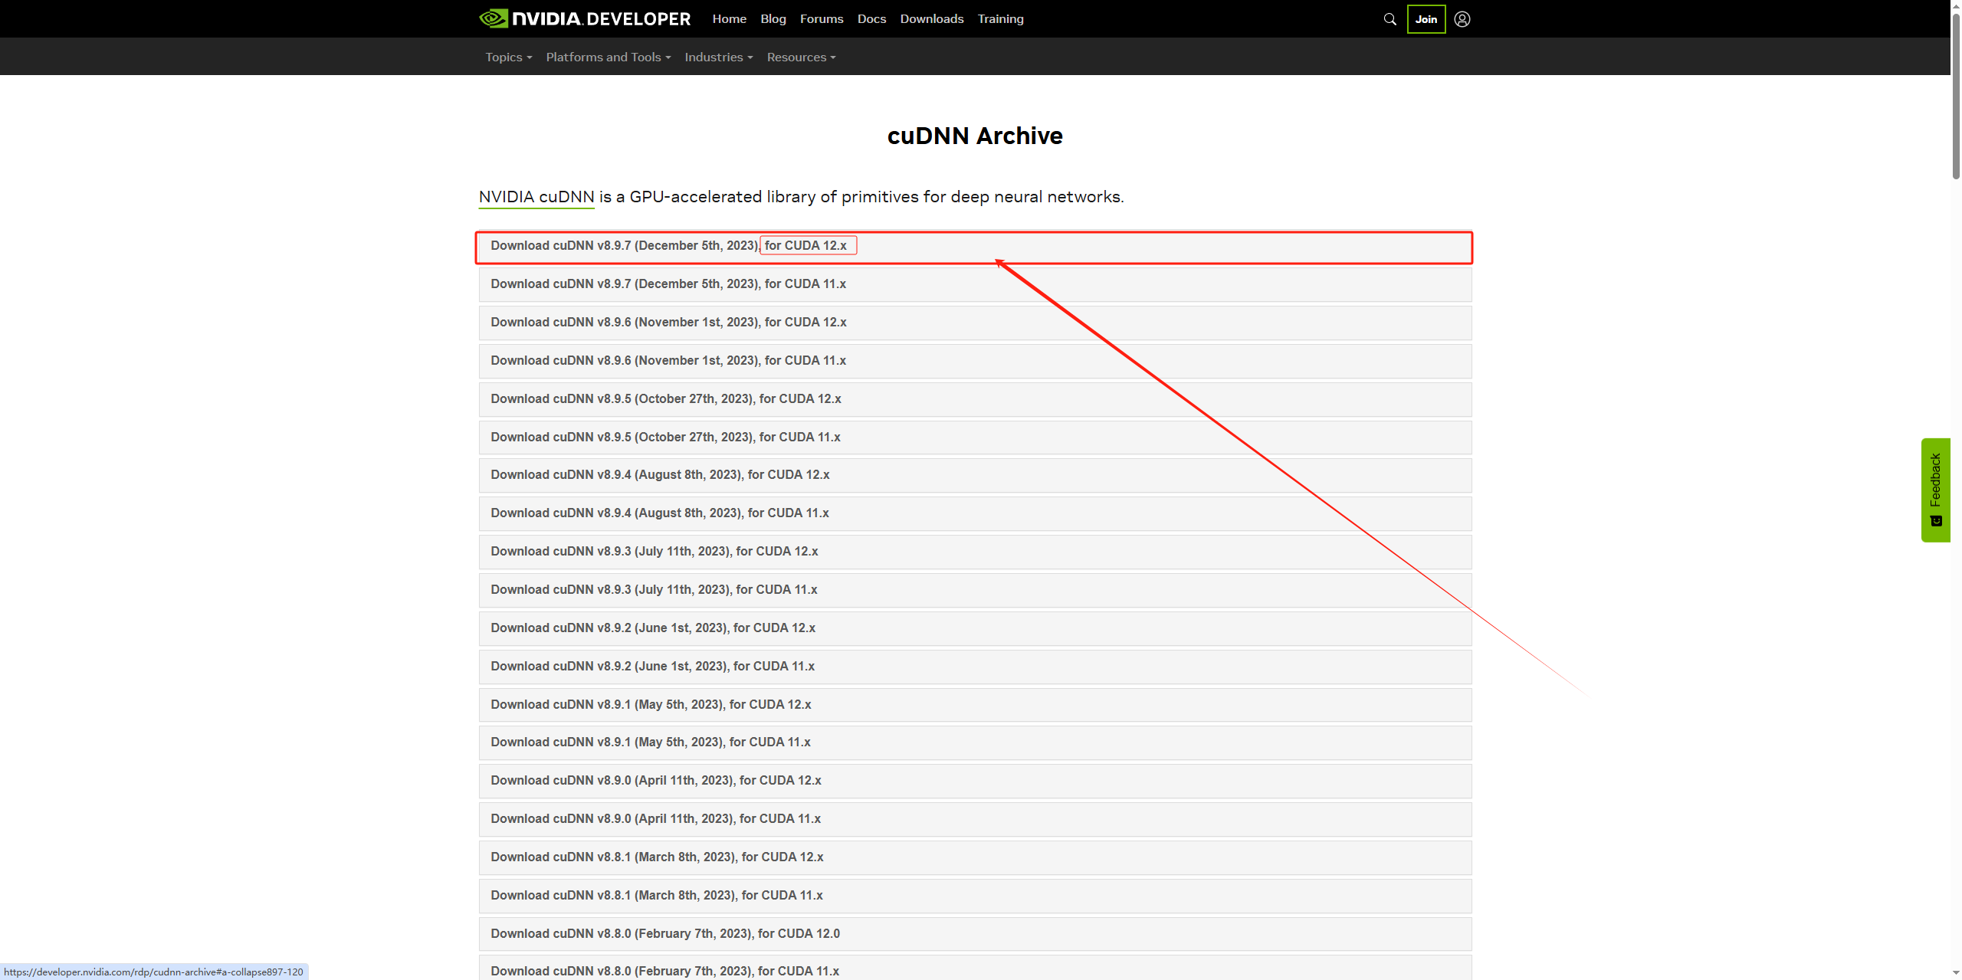Image resolution: width=1962 pixels, height=980 pixels.
Task: Expand cuDNN v8.9.2 for CUDA 12.x
Action: (x=975, y=628)
